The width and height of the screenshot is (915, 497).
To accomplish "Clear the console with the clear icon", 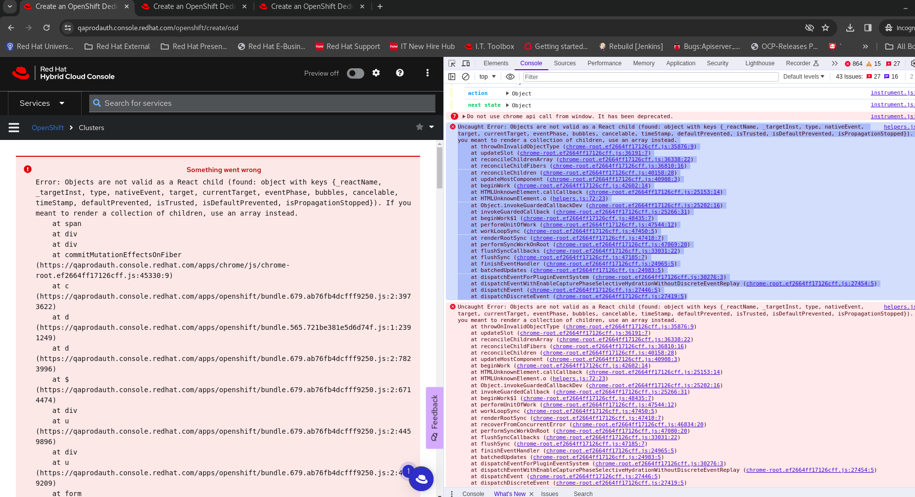I will click(x=466, y=77).
